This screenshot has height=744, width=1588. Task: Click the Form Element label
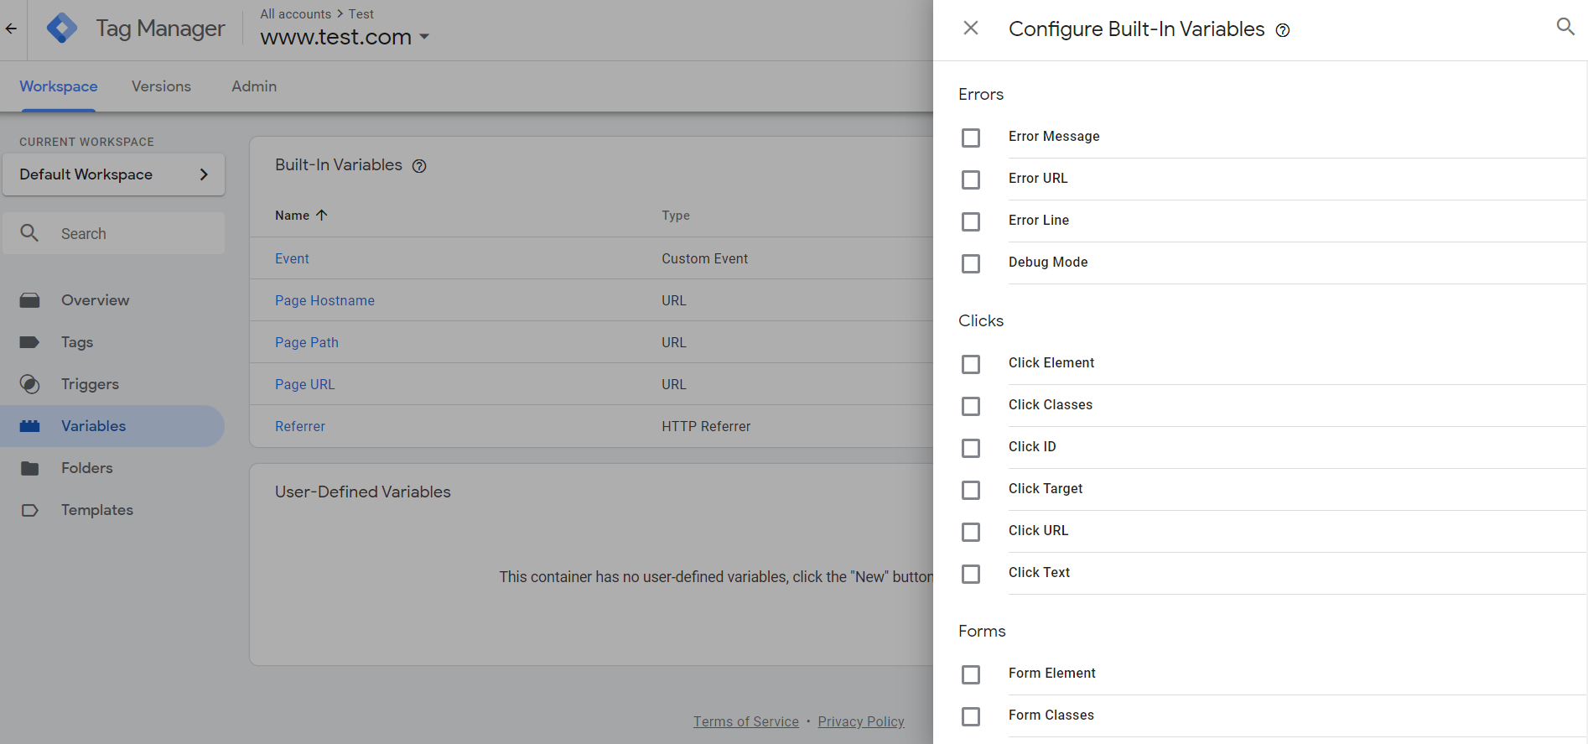[x=1052, y=673]
